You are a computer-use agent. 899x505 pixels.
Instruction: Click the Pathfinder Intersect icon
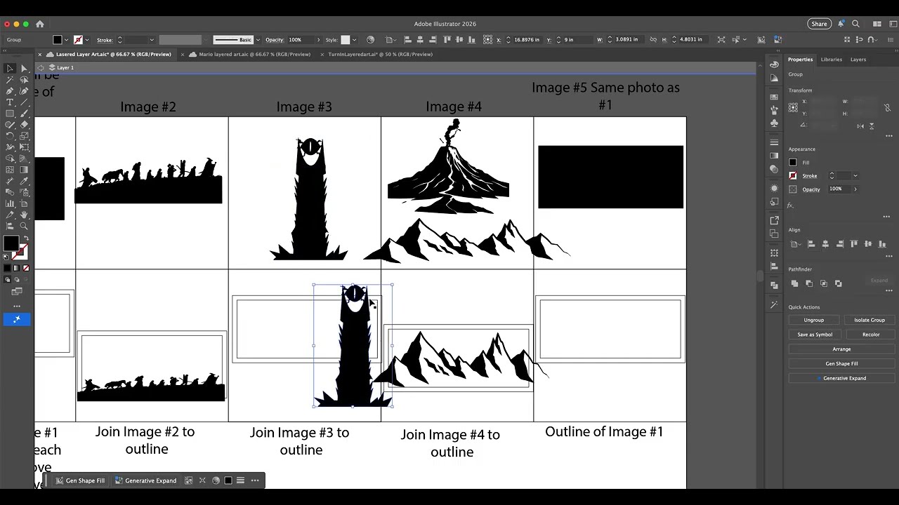824,283
